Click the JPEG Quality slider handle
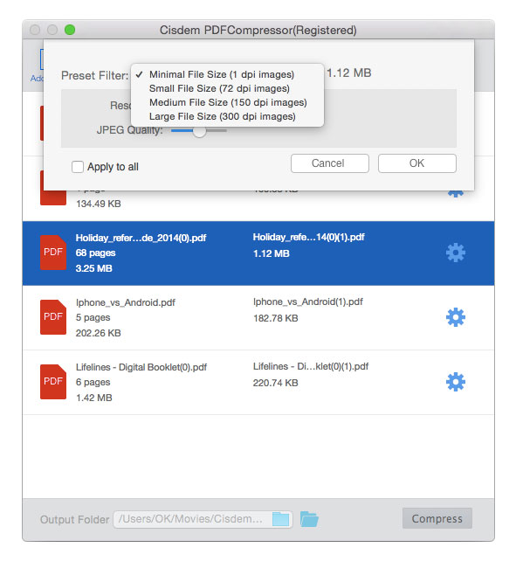Screen dimensions: 516x561 tap(200, 131)
